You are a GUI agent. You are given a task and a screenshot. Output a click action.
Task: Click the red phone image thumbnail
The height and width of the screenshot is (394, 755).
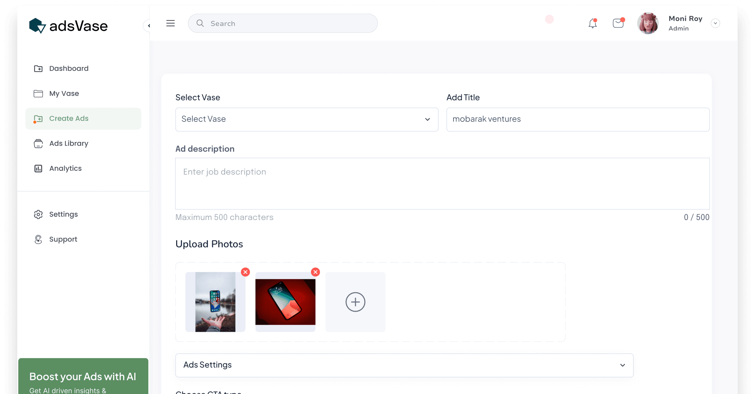[x=285, y=302]
